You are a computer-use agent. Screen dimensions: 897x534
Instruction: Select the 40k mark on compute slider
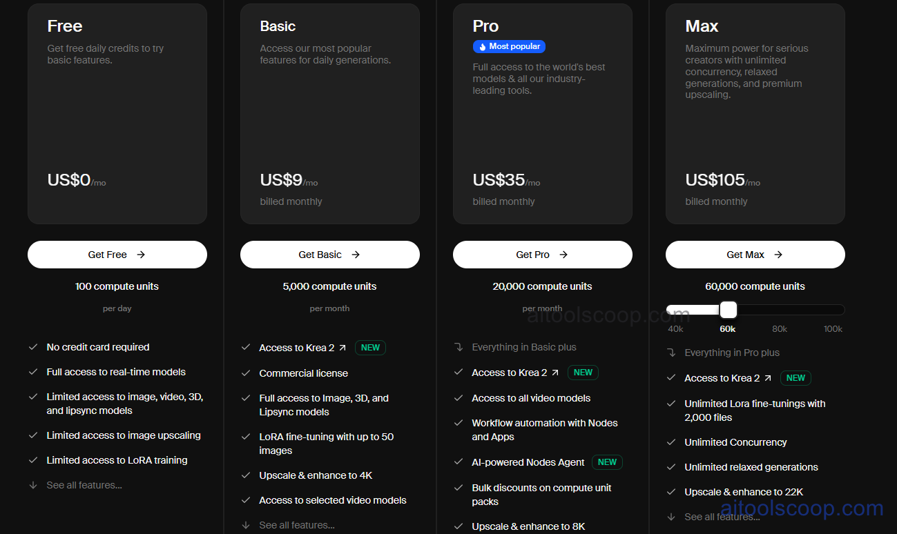tap(675, 329)
